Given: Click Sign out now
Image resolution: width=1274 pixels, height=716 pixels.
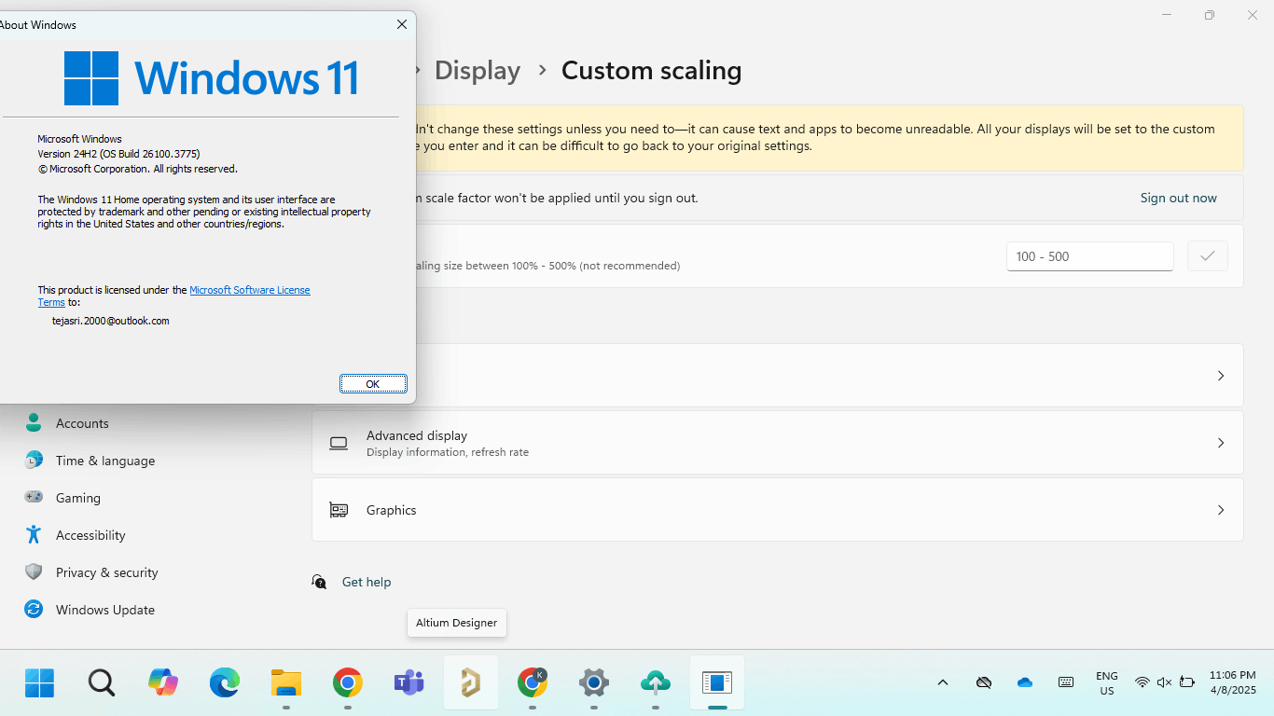Looking at the screenshot, I should pos(1179,198).
